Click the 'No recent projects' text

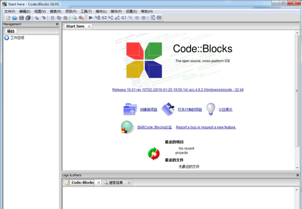(x=185, y=150)
